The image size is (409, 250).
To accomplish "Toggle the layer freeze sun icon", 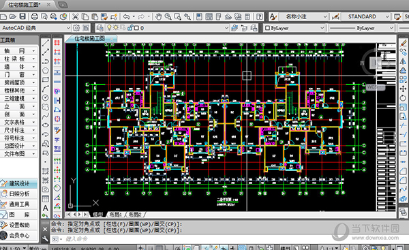I will pos(116,27).
